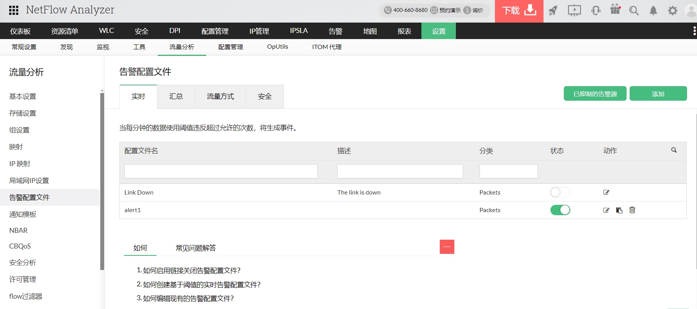Delete the alert1 alert profile
Image resolution: width=697 pixels, height=309 pixels.
pyautogui.click(x=632, y=210)
